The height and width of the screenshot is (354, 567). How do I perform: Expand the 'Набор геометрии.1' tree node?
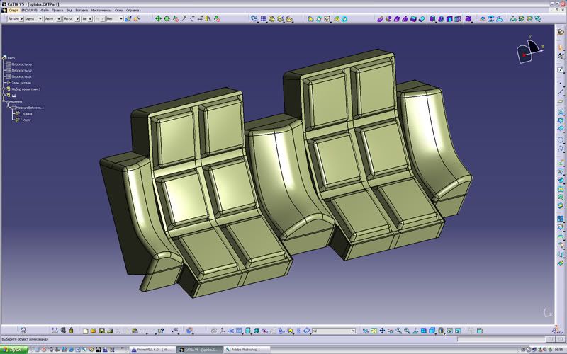(4, 89)
